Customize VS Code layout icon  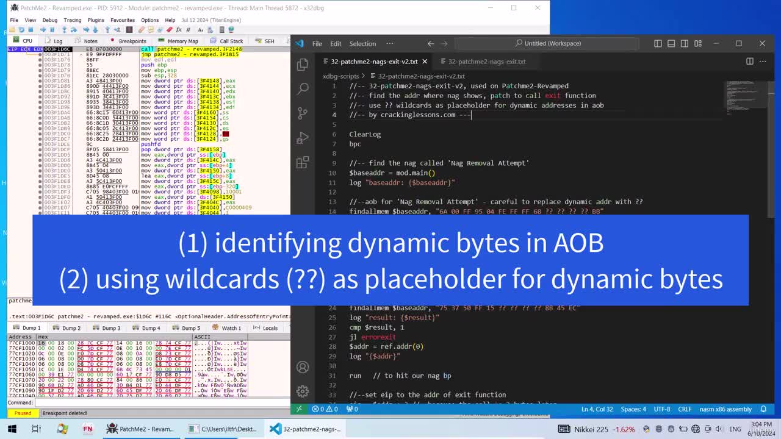698,43
